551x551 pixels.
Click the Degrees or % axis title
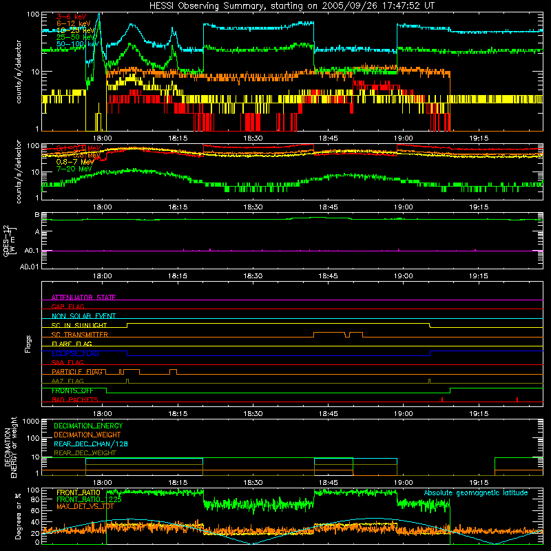coord(18,516)
